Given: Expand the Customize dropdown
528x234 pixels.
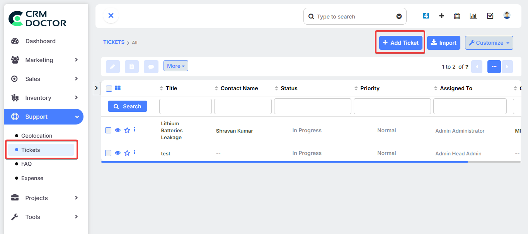Looking at the screenshot, I should (x=489, y=43).
